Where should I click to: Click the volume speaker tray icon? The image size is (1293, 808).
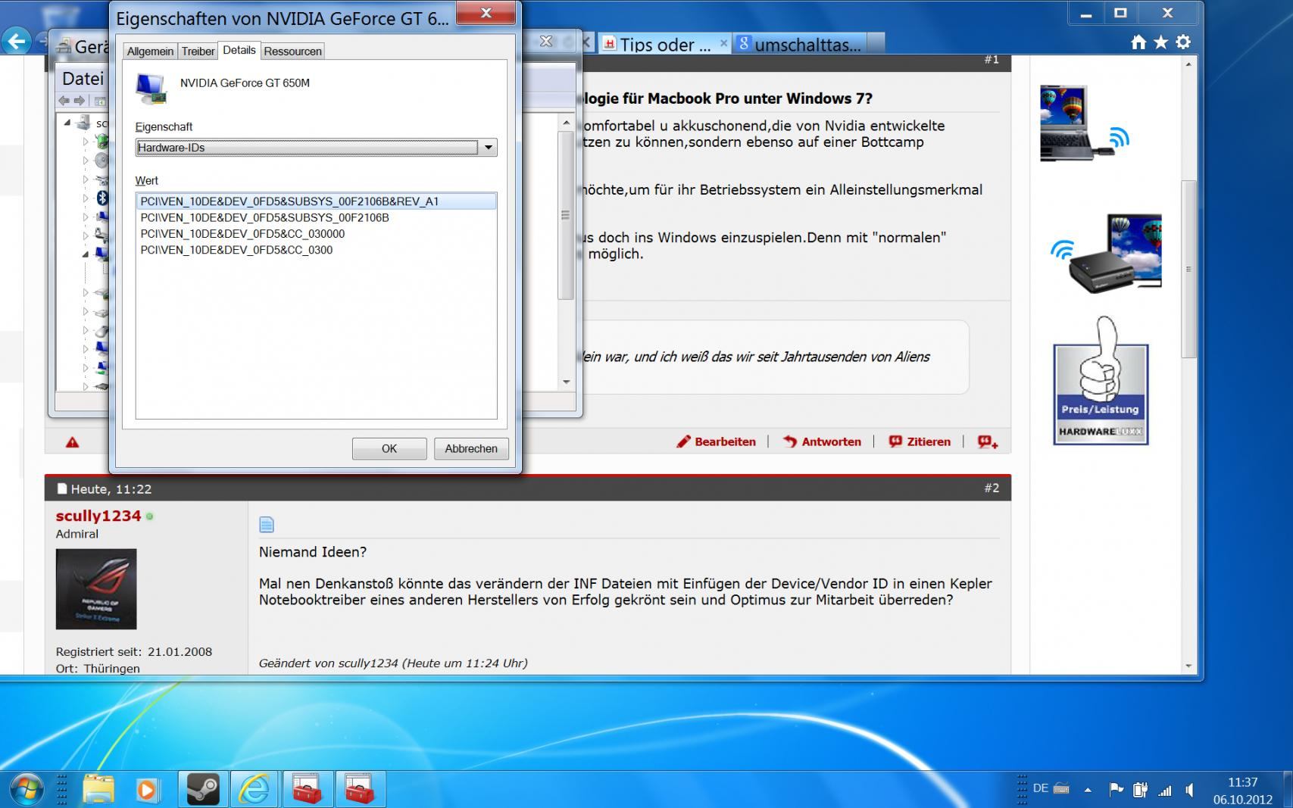click(x=1190, y=790)
